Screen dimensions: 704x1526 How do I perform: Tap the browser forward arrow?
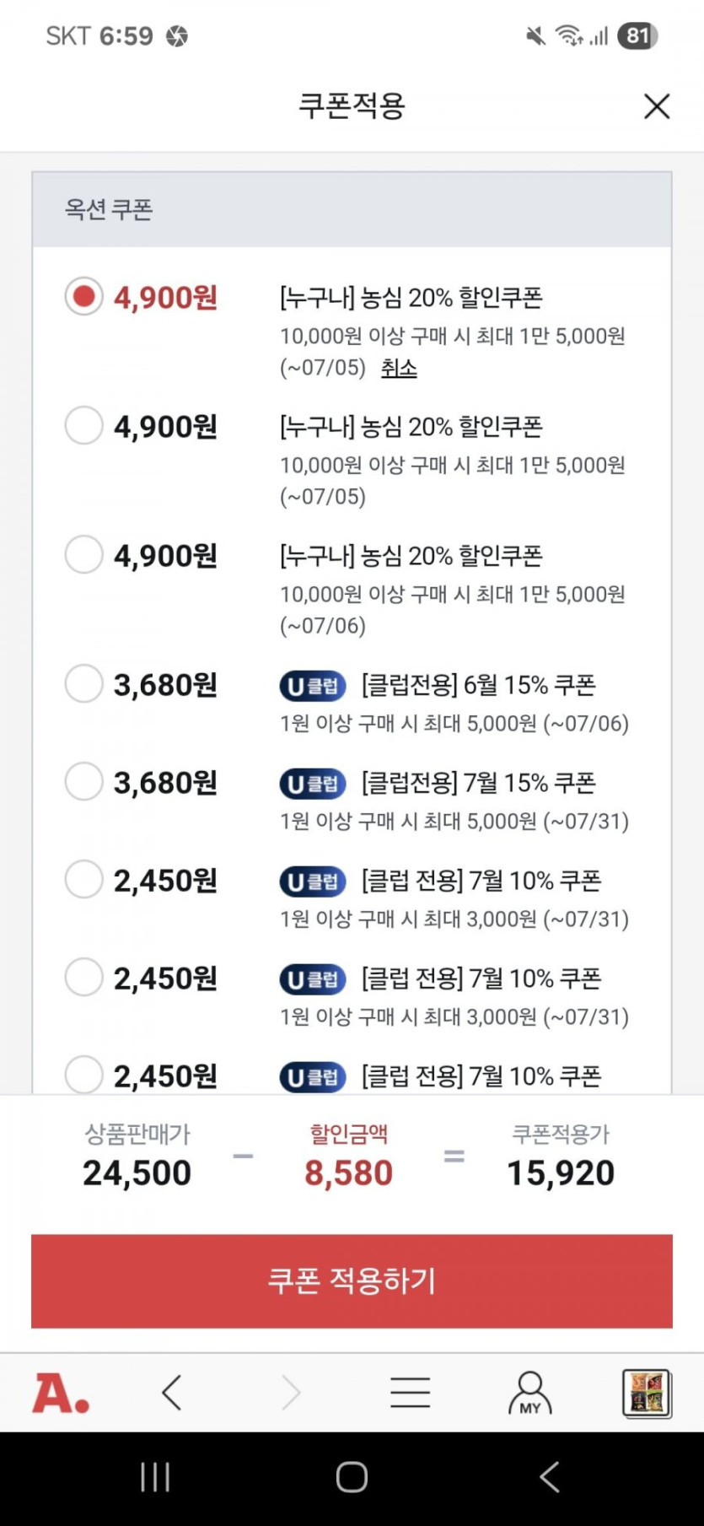click(291, 1393)
